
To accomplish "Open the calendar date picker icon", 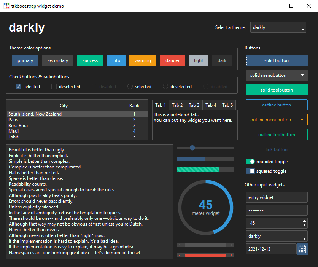I will [302, 249].
